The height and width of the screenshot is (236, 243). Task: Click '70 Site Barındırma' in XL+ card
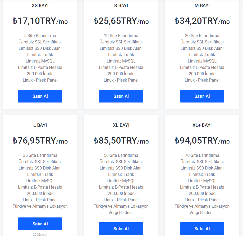pos(202,155)
